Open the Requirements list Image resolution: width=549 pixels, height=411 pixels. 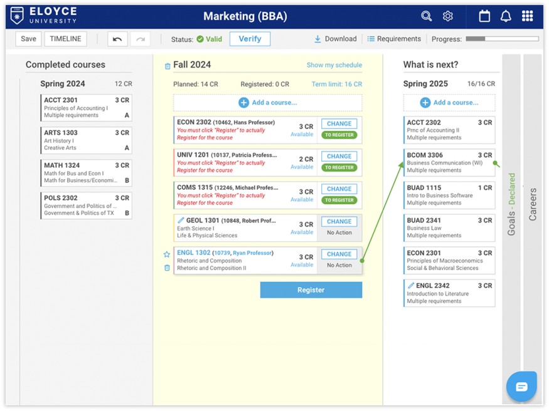tap(394, 39)
